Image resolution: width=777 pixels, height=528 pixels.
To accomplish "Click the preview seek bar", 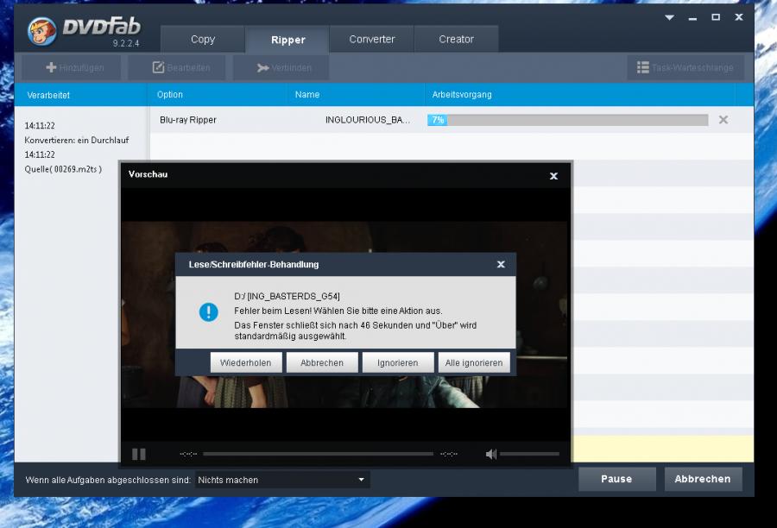I will 318,454.
